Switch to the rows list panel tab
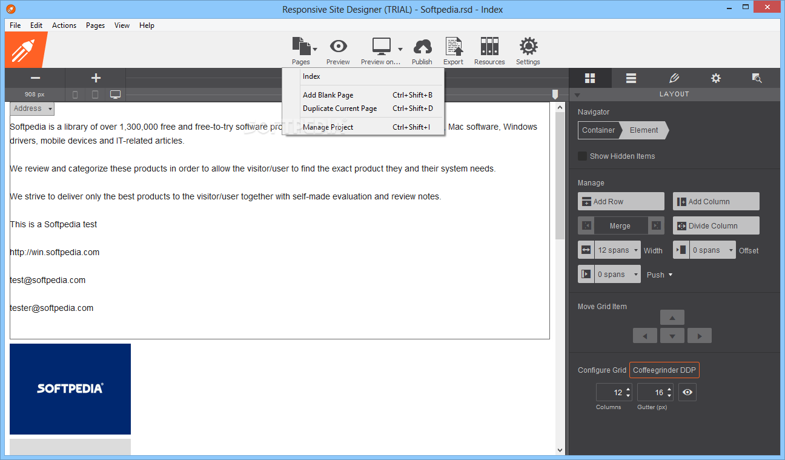This screenshot has height=460, width=785. 631,78
